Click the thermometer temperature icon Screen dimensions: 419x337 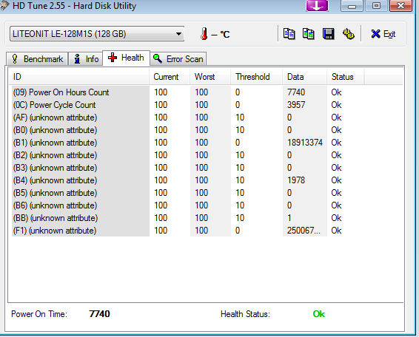pyautogui.click(x=204, y=34)
